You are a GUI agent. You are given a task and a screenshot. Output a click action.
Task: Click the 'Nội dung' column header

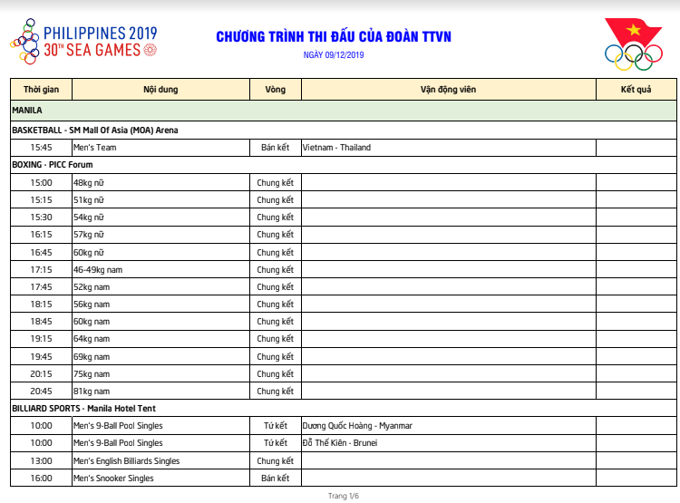coord(160,90)
